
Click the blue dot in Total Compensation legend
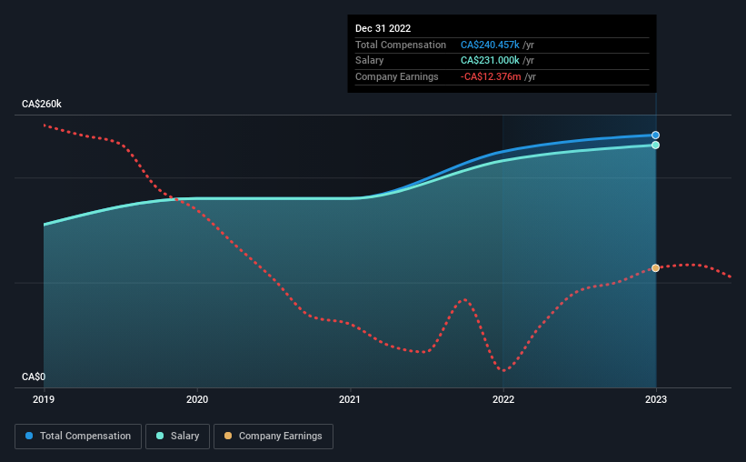point(29,436)
